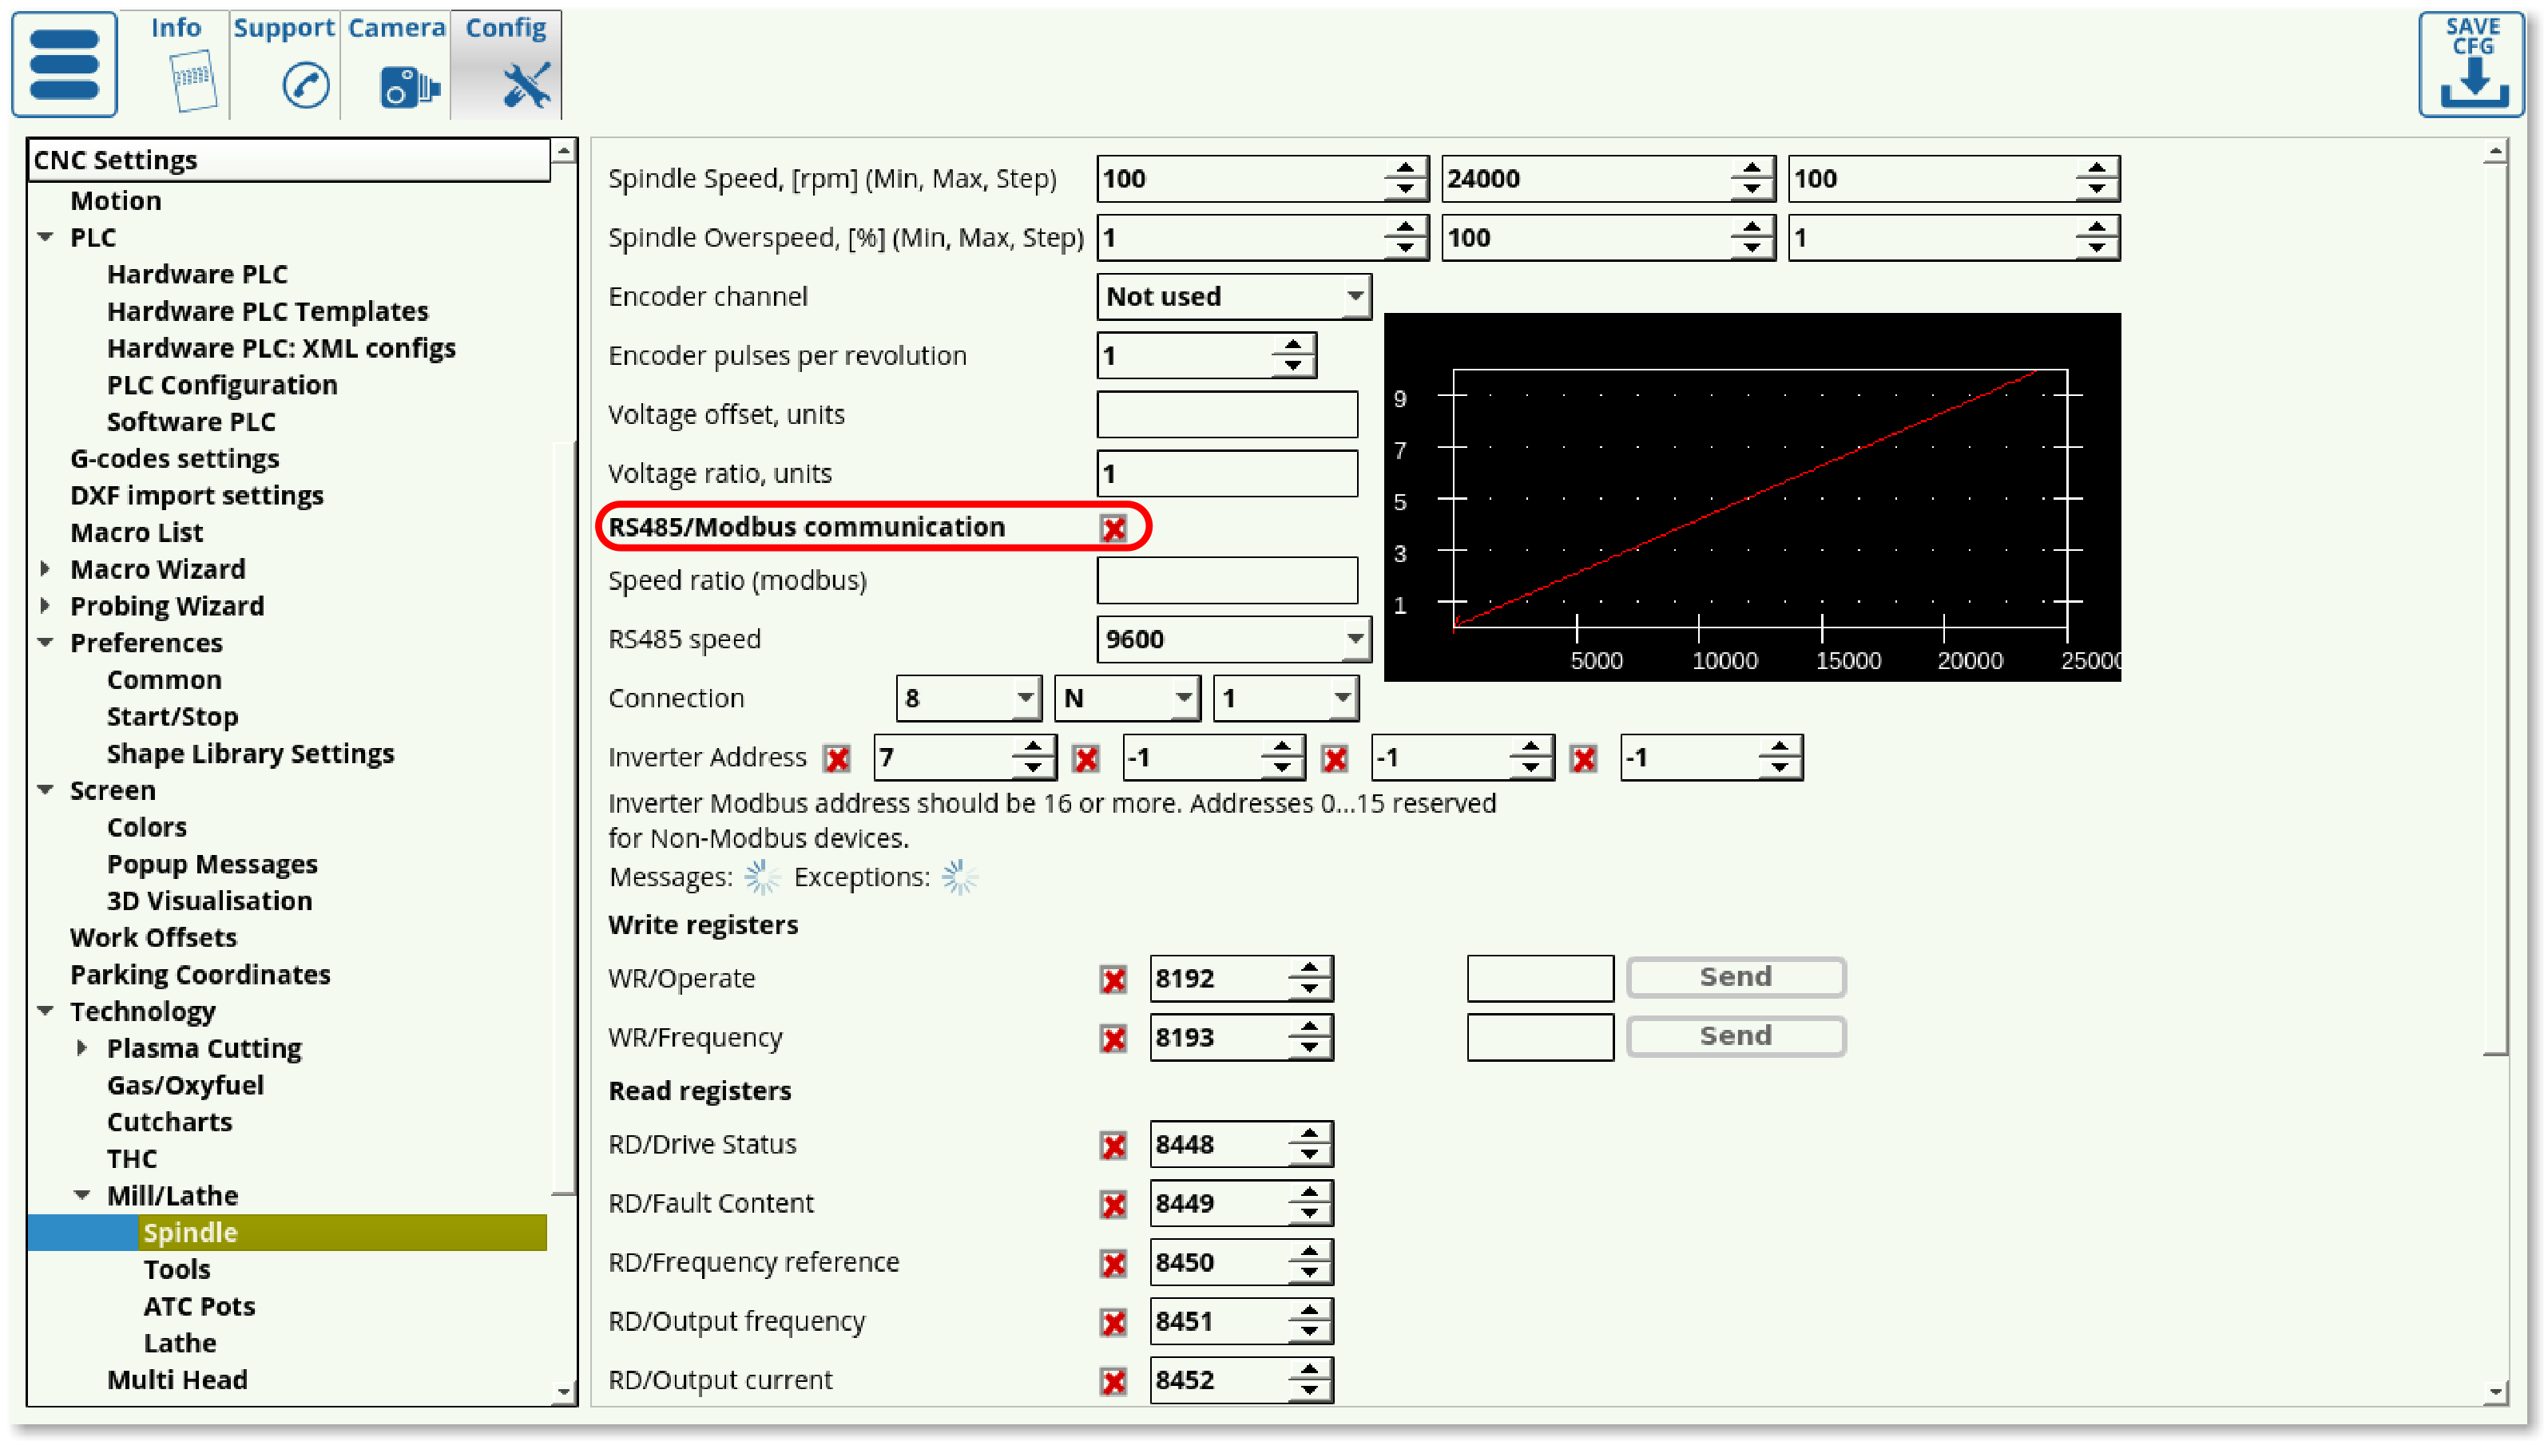Open the Info document icon
The width and height of the screenshot is (2544, 1441).
pyautogui.click(x=192, y=82)
